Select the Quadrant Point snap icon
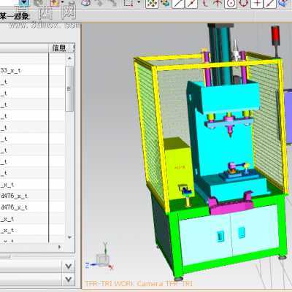 coord(244,4)
